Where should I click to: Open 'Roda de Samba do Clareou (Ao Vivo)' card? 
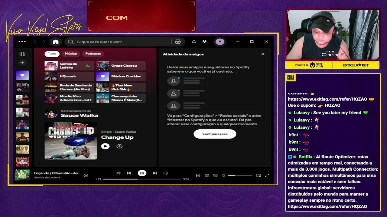(69, 87)
